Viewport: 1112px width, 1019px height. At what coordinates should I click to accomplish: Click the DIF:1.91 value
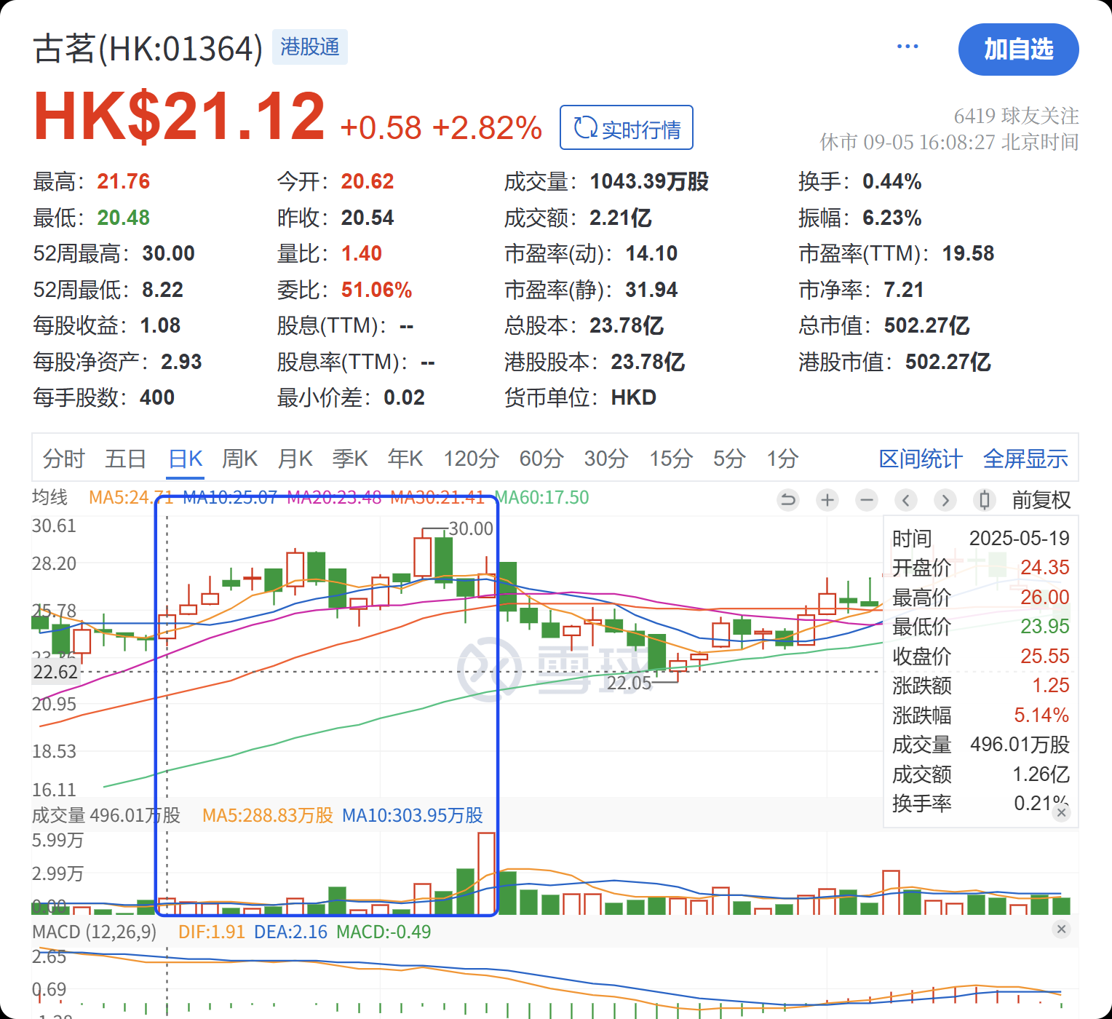(212, 932)
